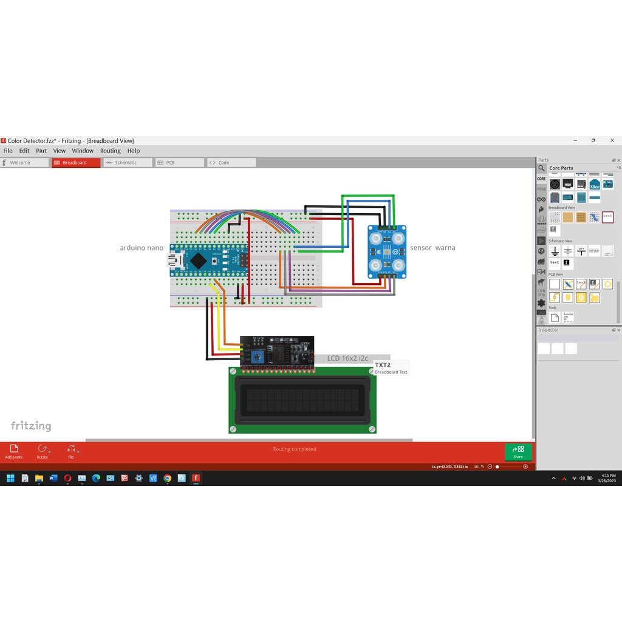Viewport: 622px width, 622px height.
Task: Open the Core Parts bin options menu
Action: [x=618, y=168]
